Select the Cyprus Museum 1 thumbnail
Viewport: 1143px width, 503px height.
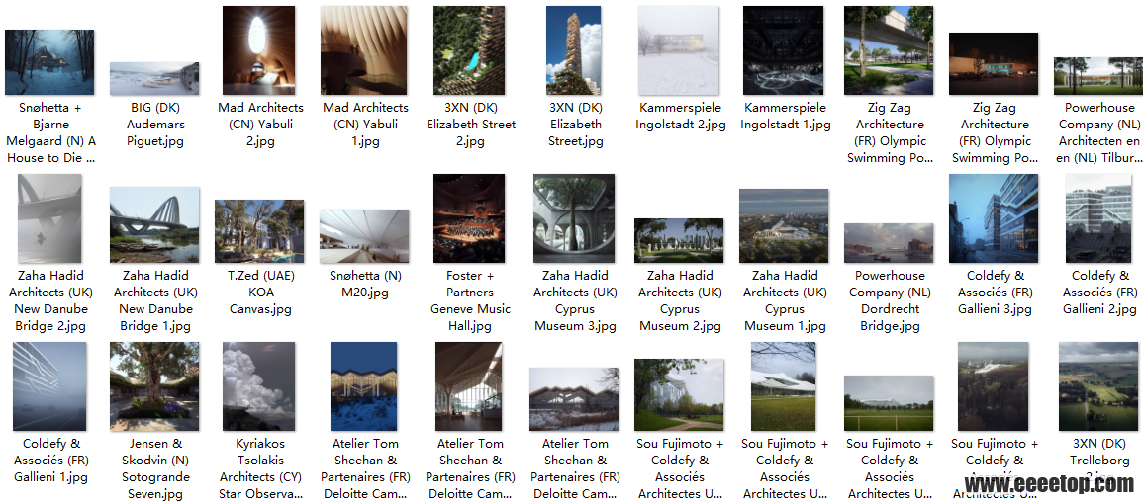784,225
